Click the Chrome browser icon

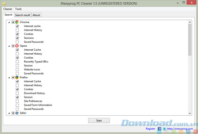(x=17, y=22)
